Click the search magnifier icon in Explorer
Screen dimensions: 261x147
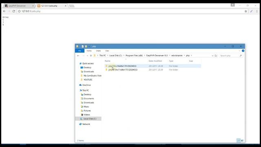[x=241, y=56]
